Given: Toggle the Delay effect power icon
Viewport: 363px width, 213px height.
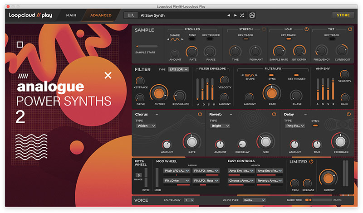Looking at the screenshot, I should click(x=348, y=114).
